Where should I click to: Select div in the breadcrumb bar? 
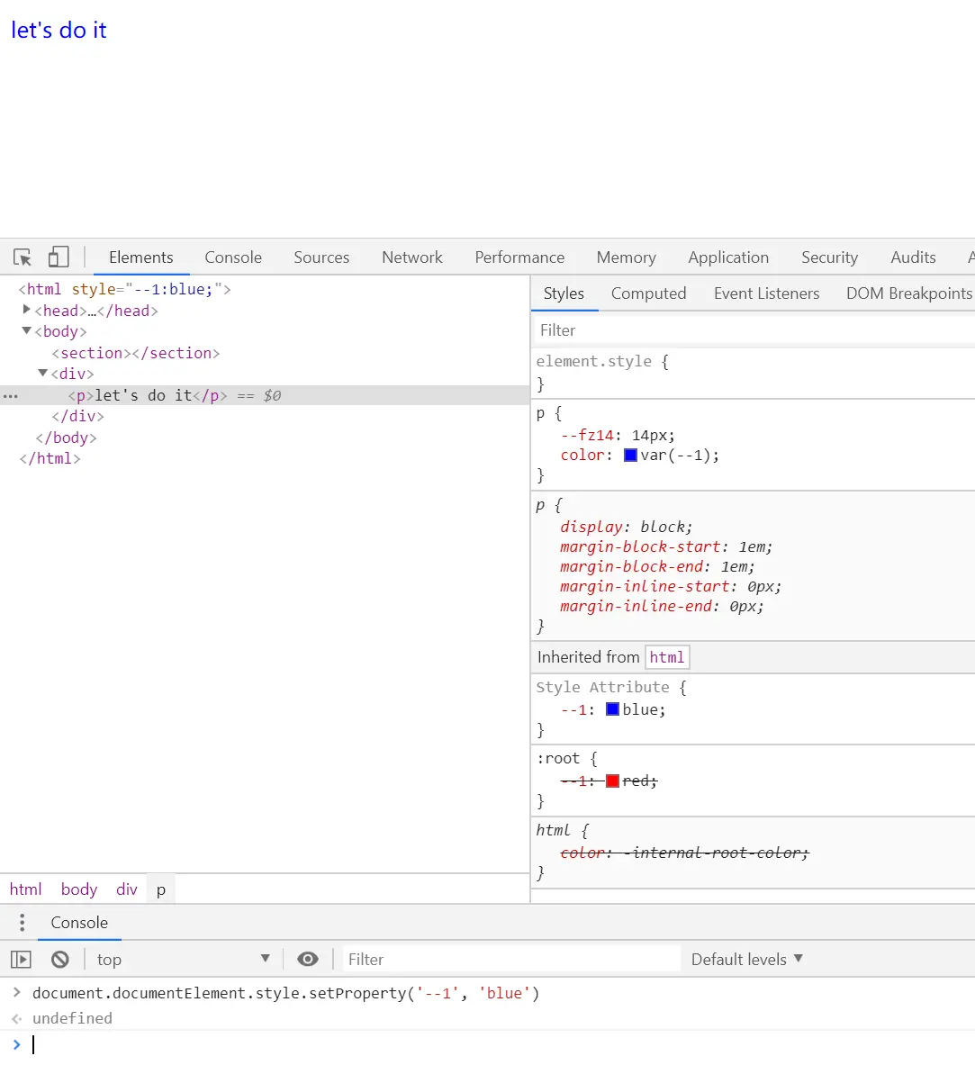point(127,889)
